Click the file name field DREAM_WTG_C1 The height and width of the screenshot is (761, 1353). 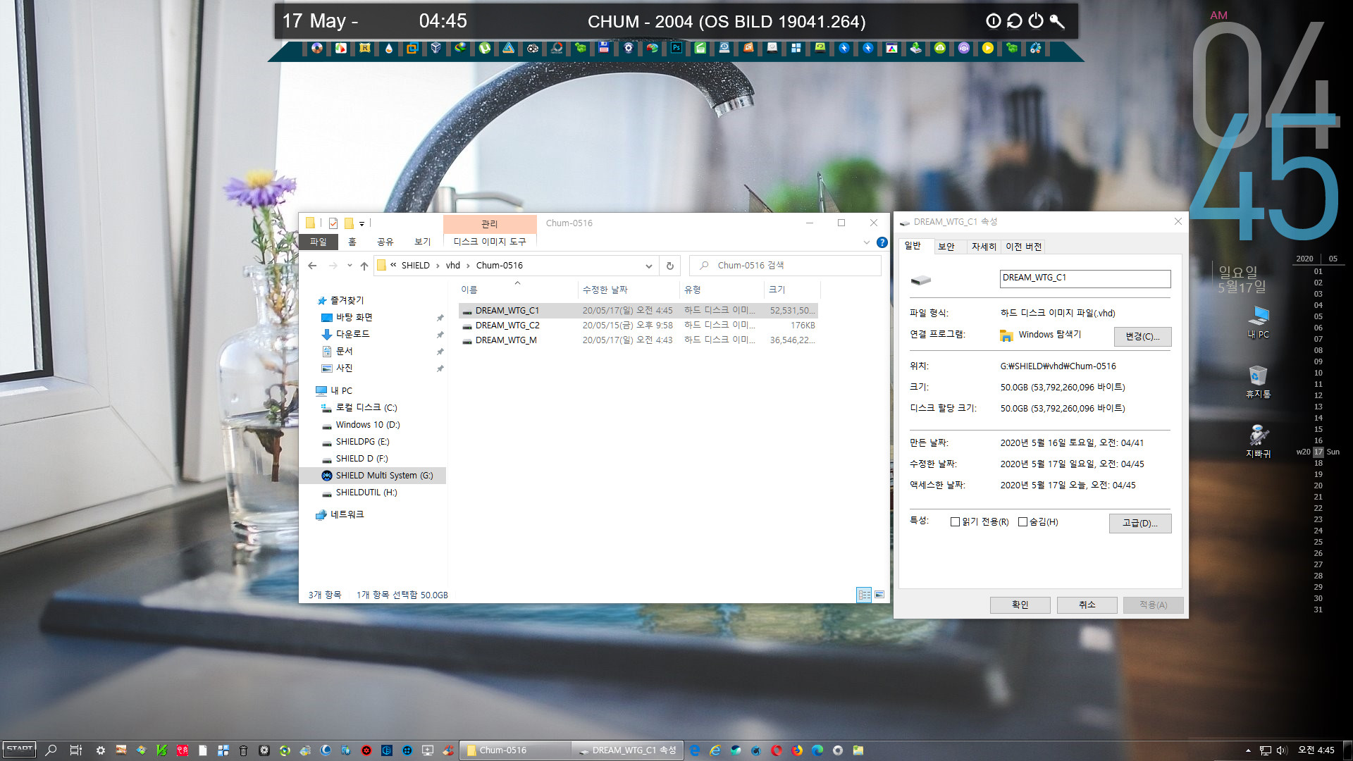pyautogui.click(x=1085, y=278)
